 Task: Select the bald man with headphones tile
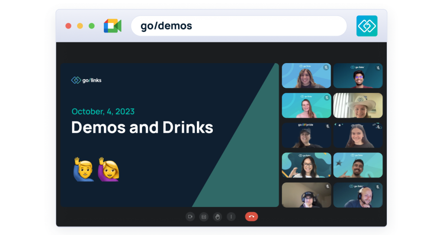(x=358, y=195)
